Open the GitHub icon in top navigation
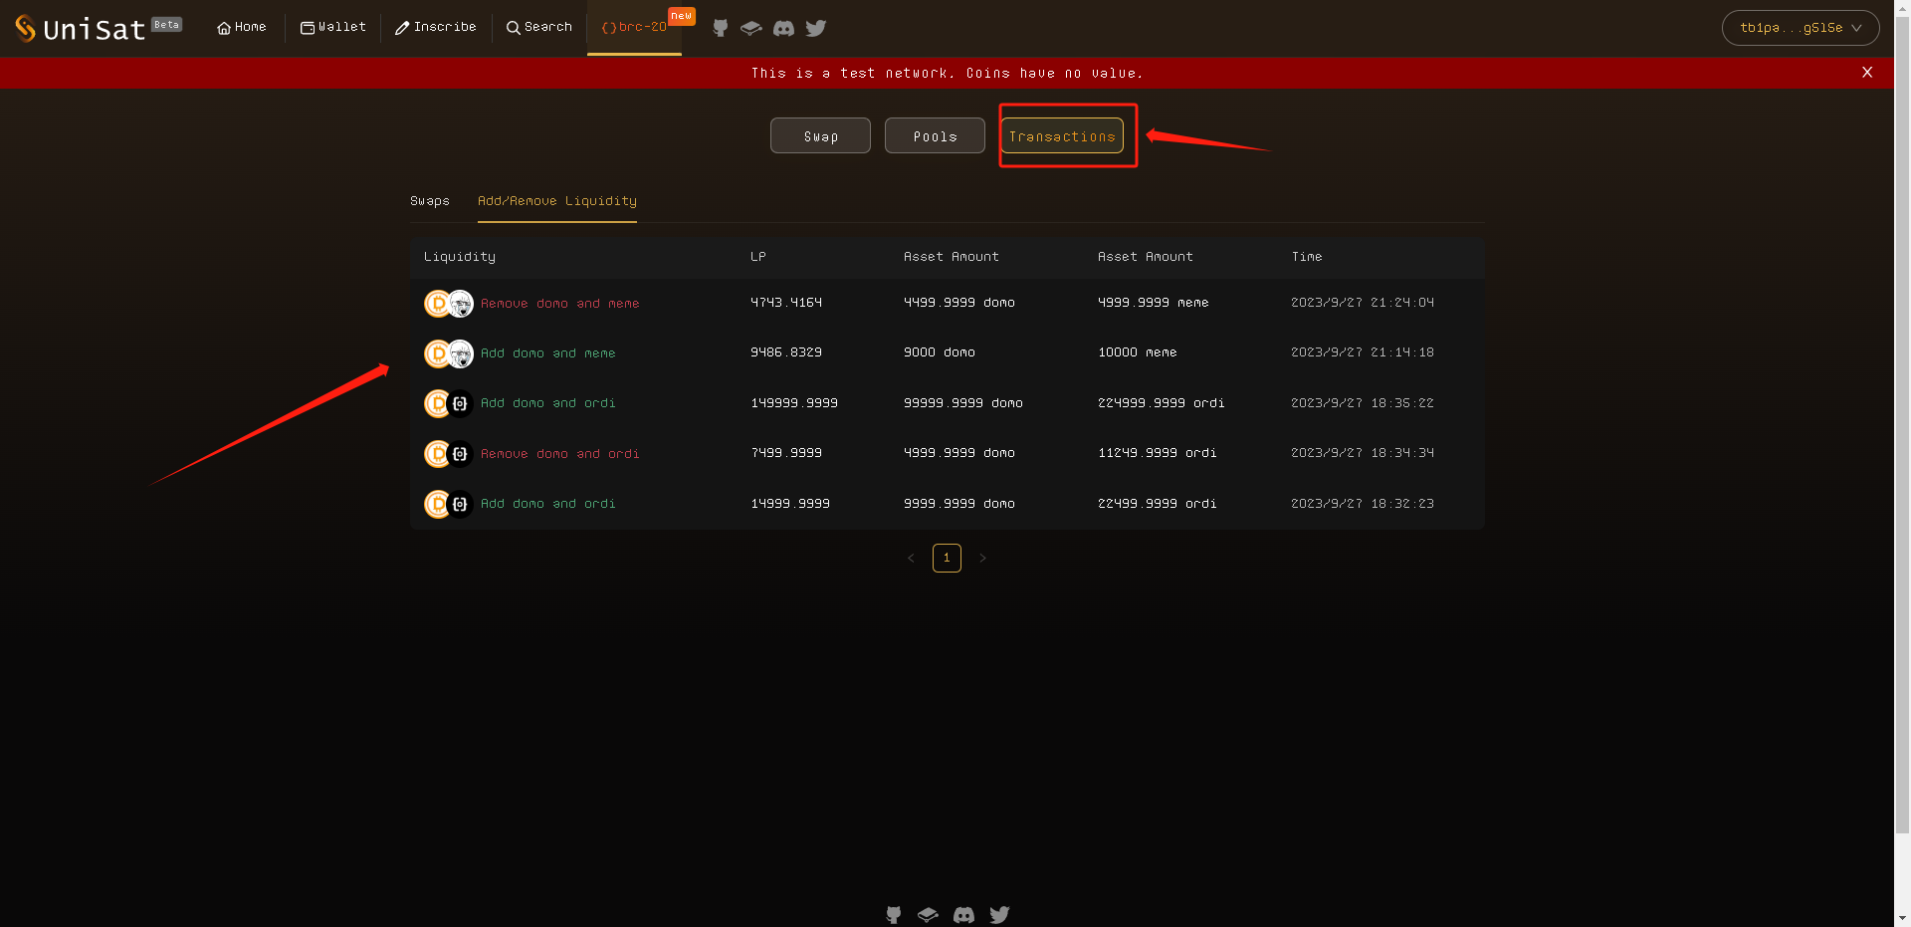 click(x=721, y=28)
